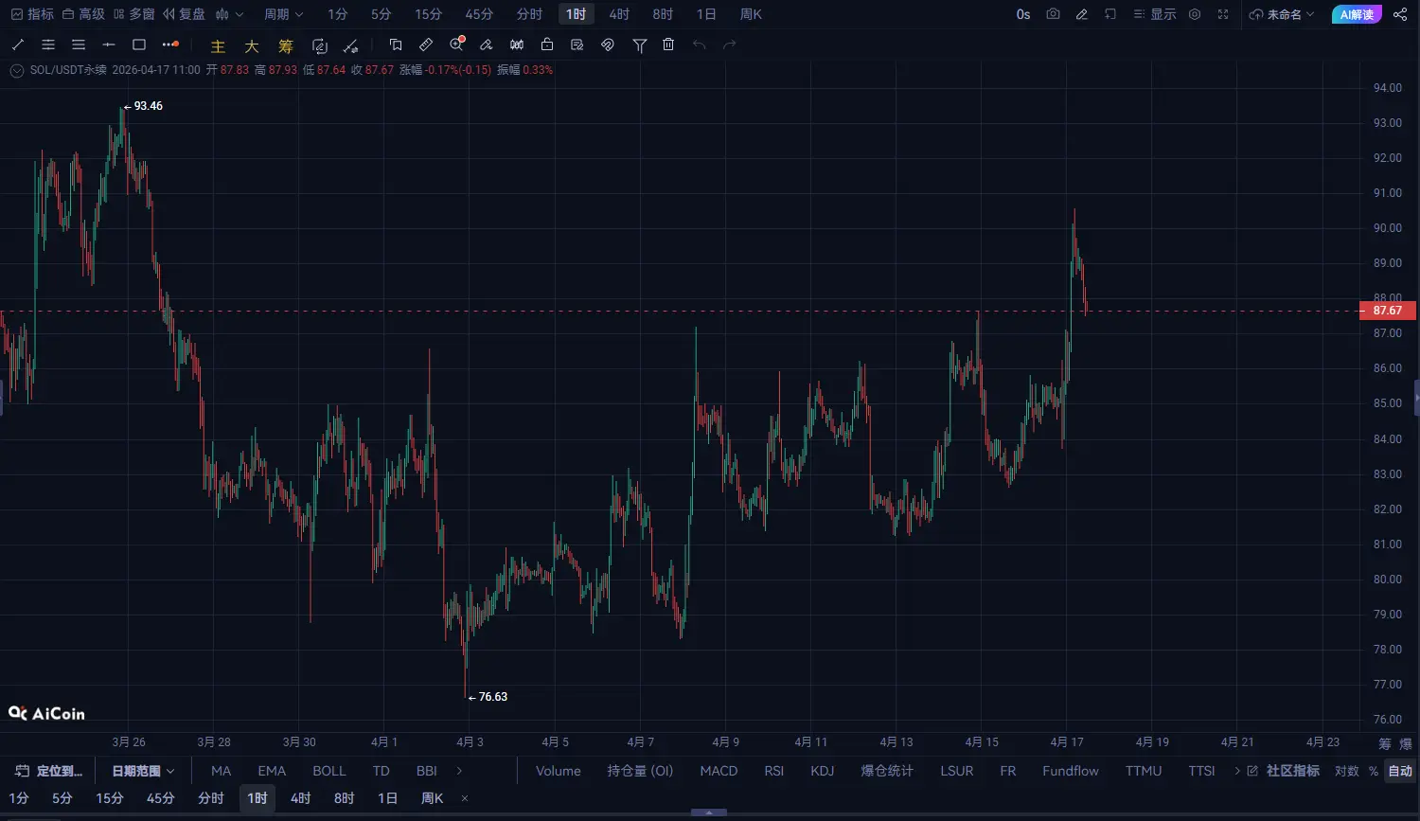The width and height of the screenshot is (1420, 821).
Task: Select the MACD indicator tab
Action: pyautogui.click(x=719, y=771)
